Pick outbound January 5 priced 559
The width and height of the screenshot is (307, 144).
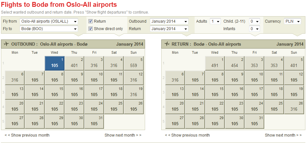coord(134,63)
